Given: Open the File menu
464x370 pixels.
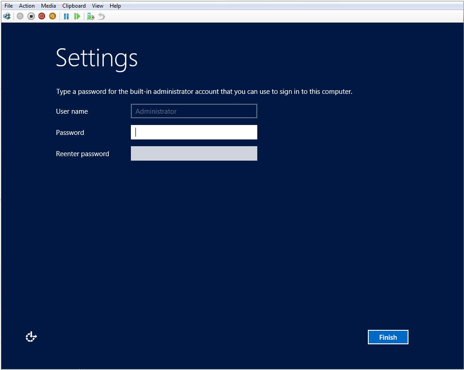Looking at the screenshot, I should click(9, 6).
